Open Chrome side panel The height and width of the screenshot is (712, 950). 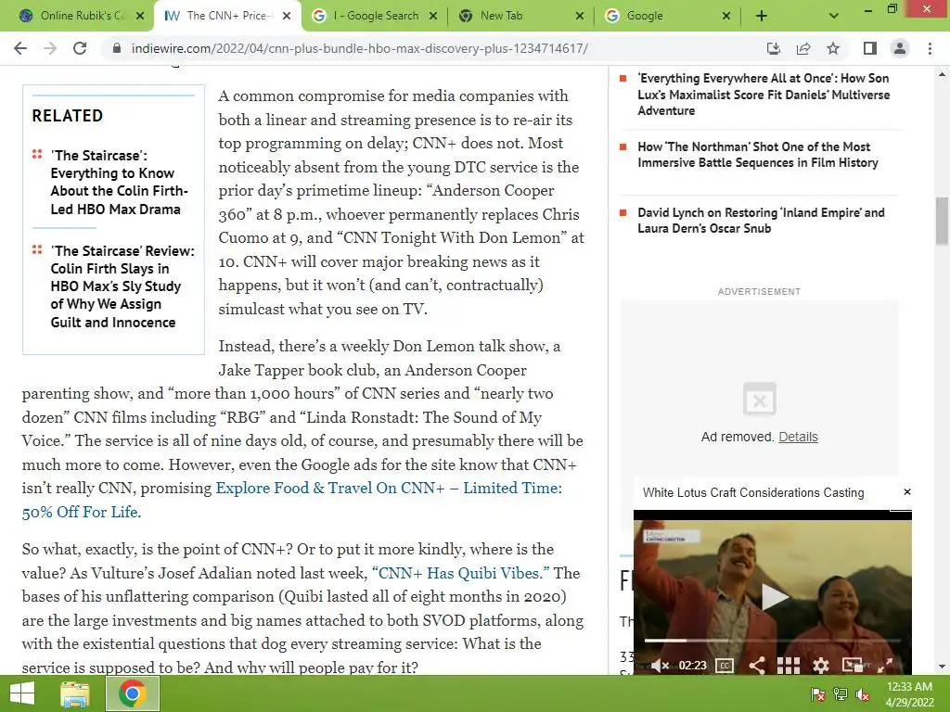tap(870, 48)
